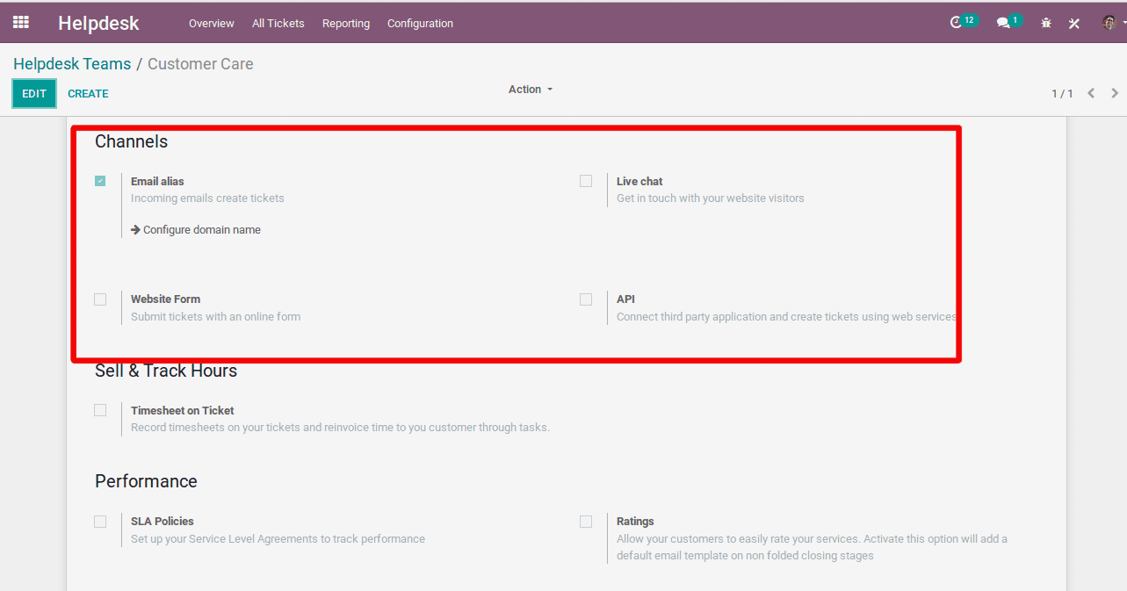Open the activities clock icon with 12 badge
This screenshot has width=1127, height=591.
(964, 22)
